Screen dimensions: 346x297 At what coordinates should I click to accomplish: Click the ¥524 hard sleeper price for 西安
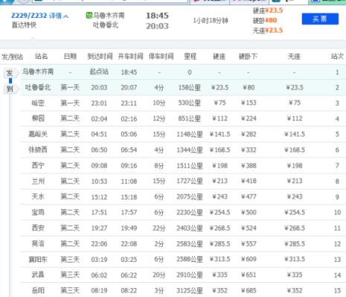tap(249, 228)
